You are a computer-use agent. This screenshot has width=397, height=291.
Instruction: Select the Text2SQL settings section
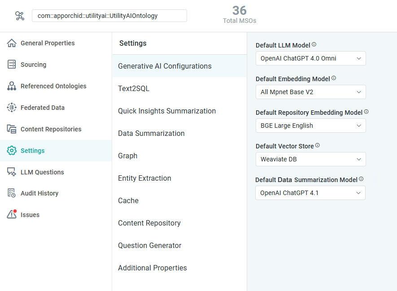pyautogui.click(x=134, y=88)
